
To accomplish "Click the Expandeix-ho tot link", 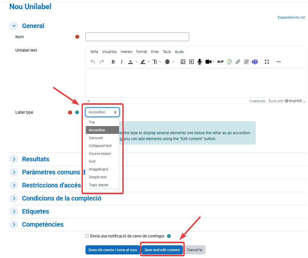I will click(291, 17).
